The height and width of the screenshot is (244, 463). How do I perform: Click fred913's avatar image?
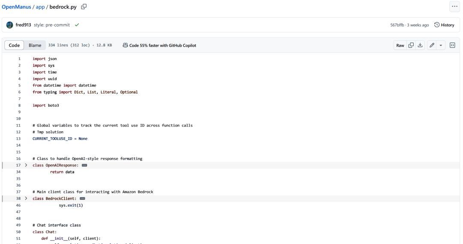[9, 25]
